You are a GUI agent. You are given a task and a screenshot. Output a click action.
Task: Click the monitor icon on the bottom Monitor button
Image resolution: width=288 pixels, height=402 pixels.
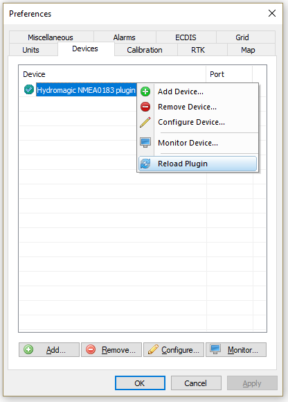[215, 349]
